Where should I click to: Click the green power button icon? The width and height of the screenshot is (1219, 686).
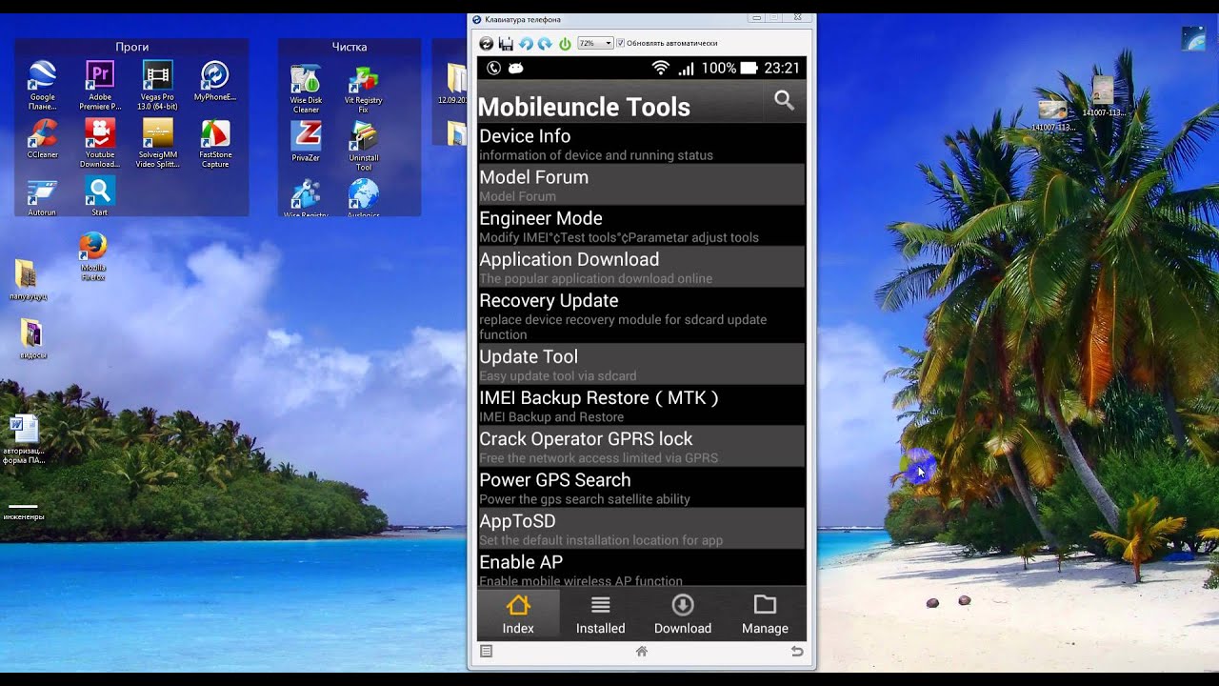(x=565, y=44)
